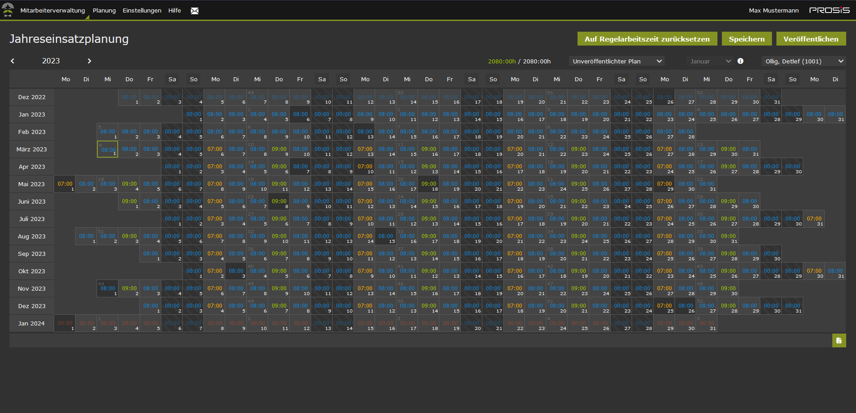Select the highlighted 1 März 2023 cell
Screen dimensions: 856x413
pos(108,150)
